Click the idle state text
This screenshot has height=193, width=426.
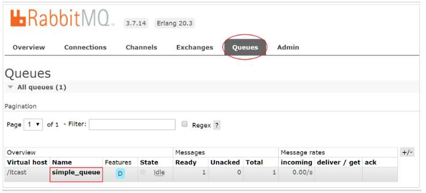click(159, 172)
